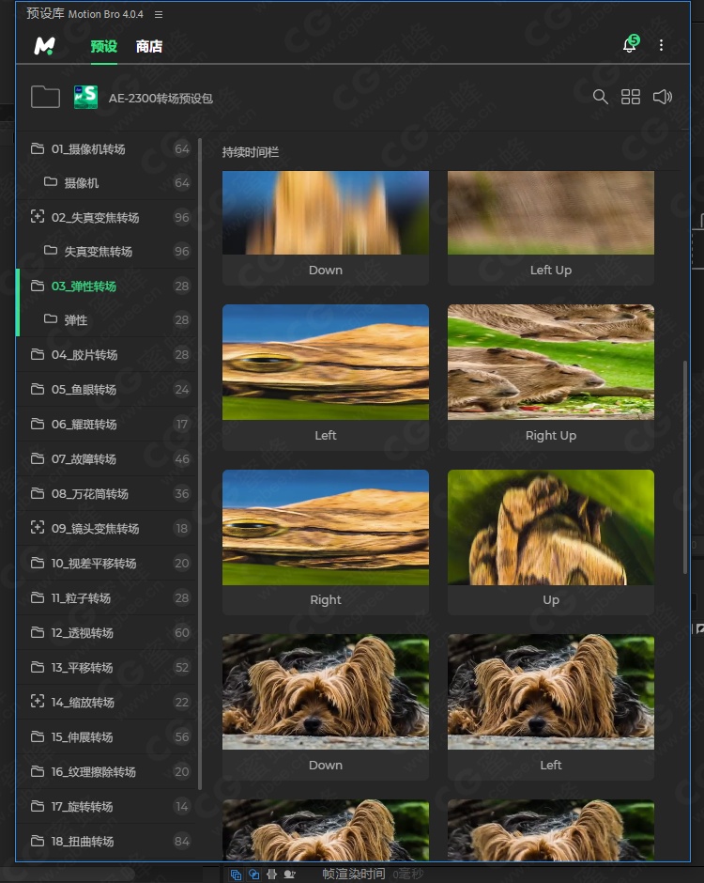Expand the 02_失真变焦转场 category
Screen dimensions: 704x883
pyautogui.click(x=107, y=217)
